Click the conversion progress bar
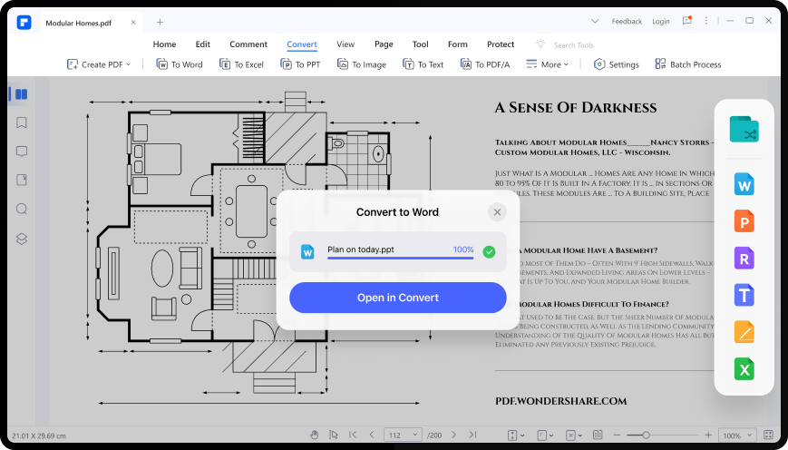 (400, 258)
